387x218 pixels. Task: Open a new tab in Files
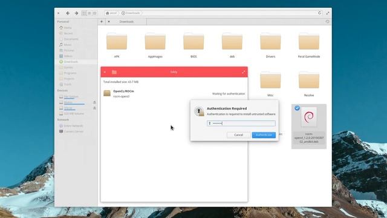tap(102, 22)
